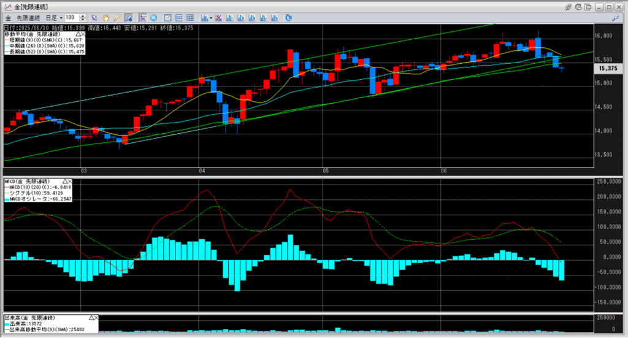Click the MACDオシレータ legend entry
The width and height of the screenshot is (628, 338).
[x=38, y=199]
